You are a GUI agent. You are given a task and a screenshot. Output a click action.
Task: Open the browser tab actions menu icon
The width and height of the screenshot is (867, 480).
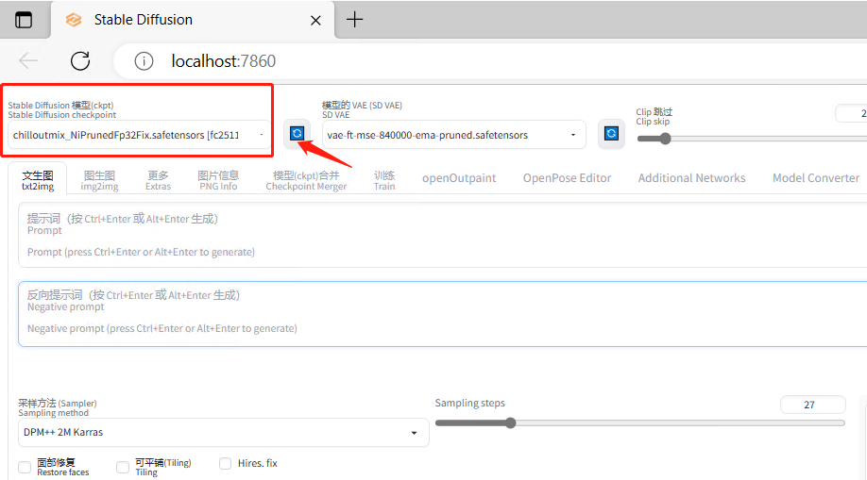(x=24, y=20)
